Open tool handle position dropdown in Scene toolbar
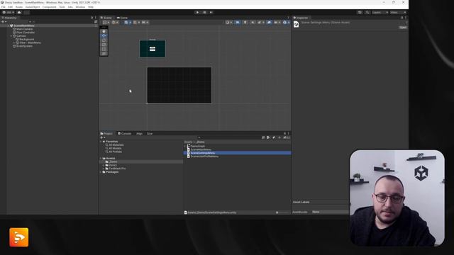454x255 pixels. click(x=106, y=22)
